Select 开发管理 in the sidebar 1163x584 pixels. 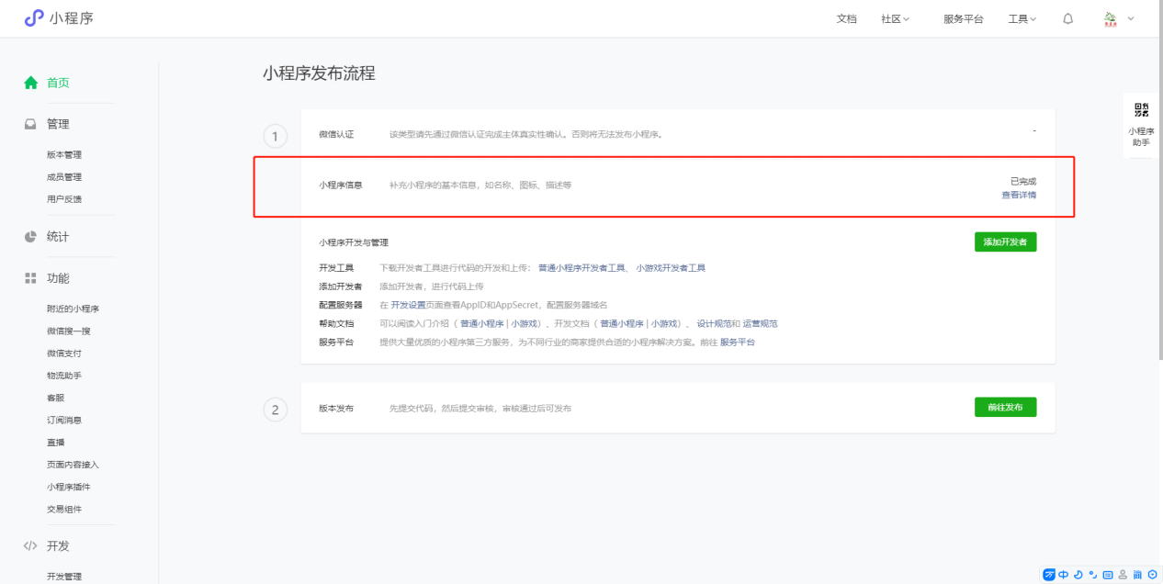(64, 577)
